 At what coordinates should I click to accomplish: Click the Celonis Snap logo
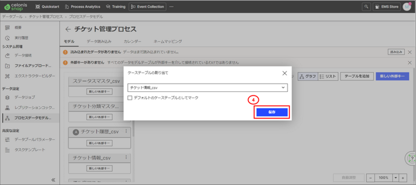(x=16, y=7)
